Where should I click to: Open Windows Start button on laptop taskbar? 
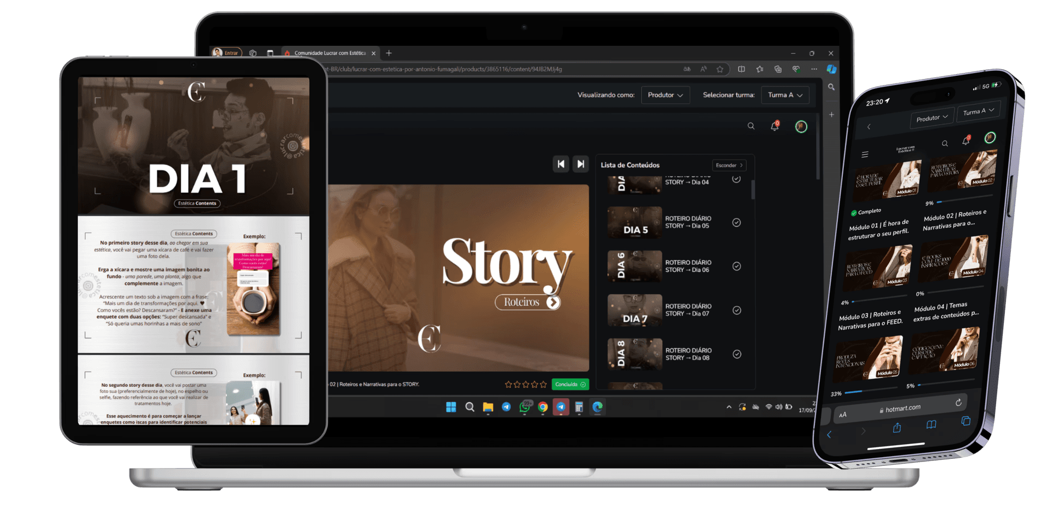451,407
